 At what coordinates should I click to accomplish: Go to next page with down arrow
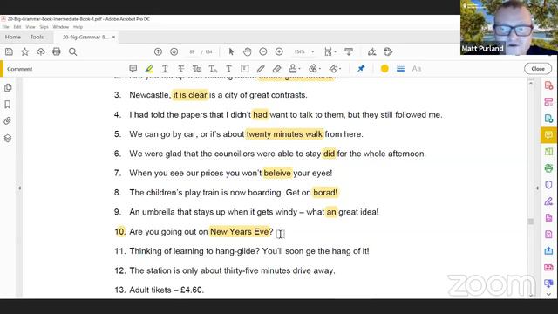pyautogui.click(x=174, y=51)
